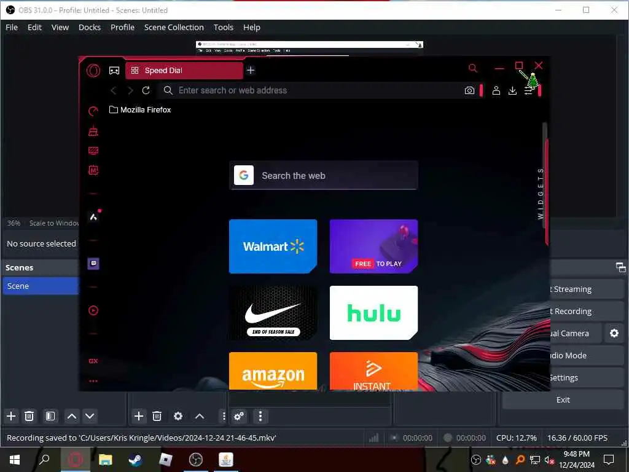Open the hulu speed dial tile
This screenshot has width=629, height=472.
(x=373, y=313)
